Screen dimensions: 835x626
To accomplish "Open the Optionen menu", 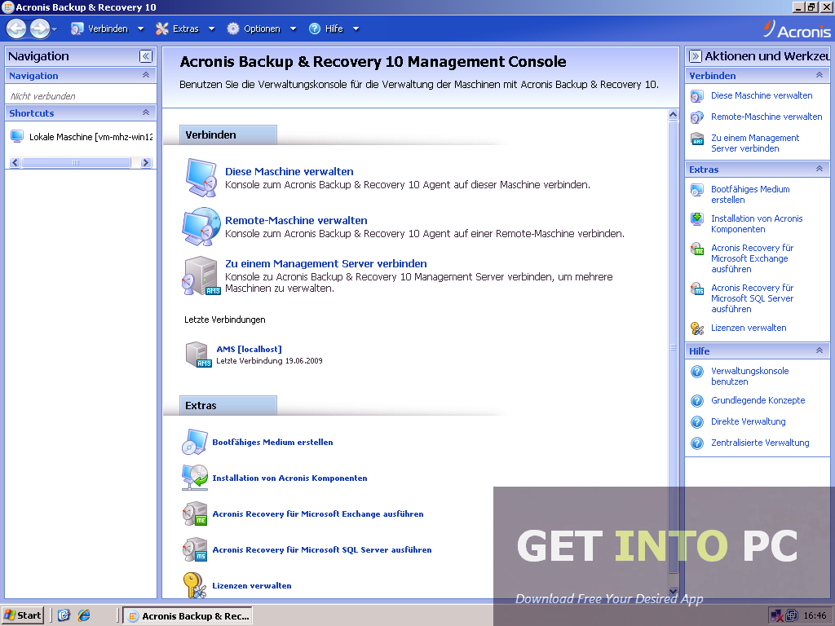I will click(254, 29).
